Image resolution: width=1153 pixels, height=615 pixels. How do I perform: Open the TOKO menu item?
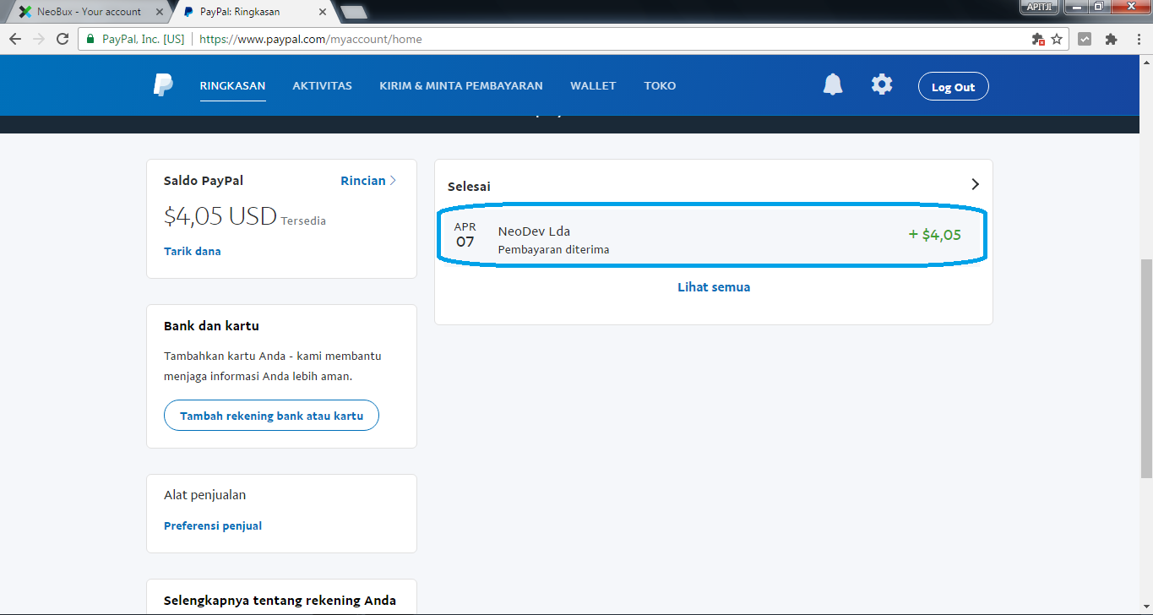[x=660, y=85]
